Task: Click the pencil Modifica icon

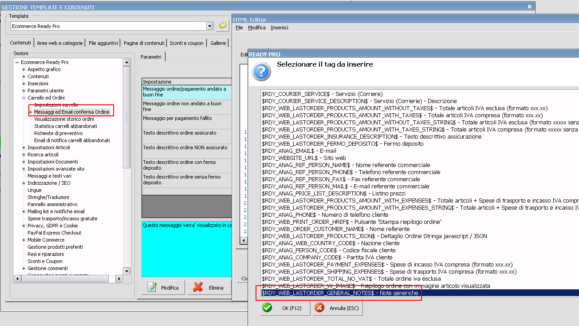Action: (x=152, y=287)
